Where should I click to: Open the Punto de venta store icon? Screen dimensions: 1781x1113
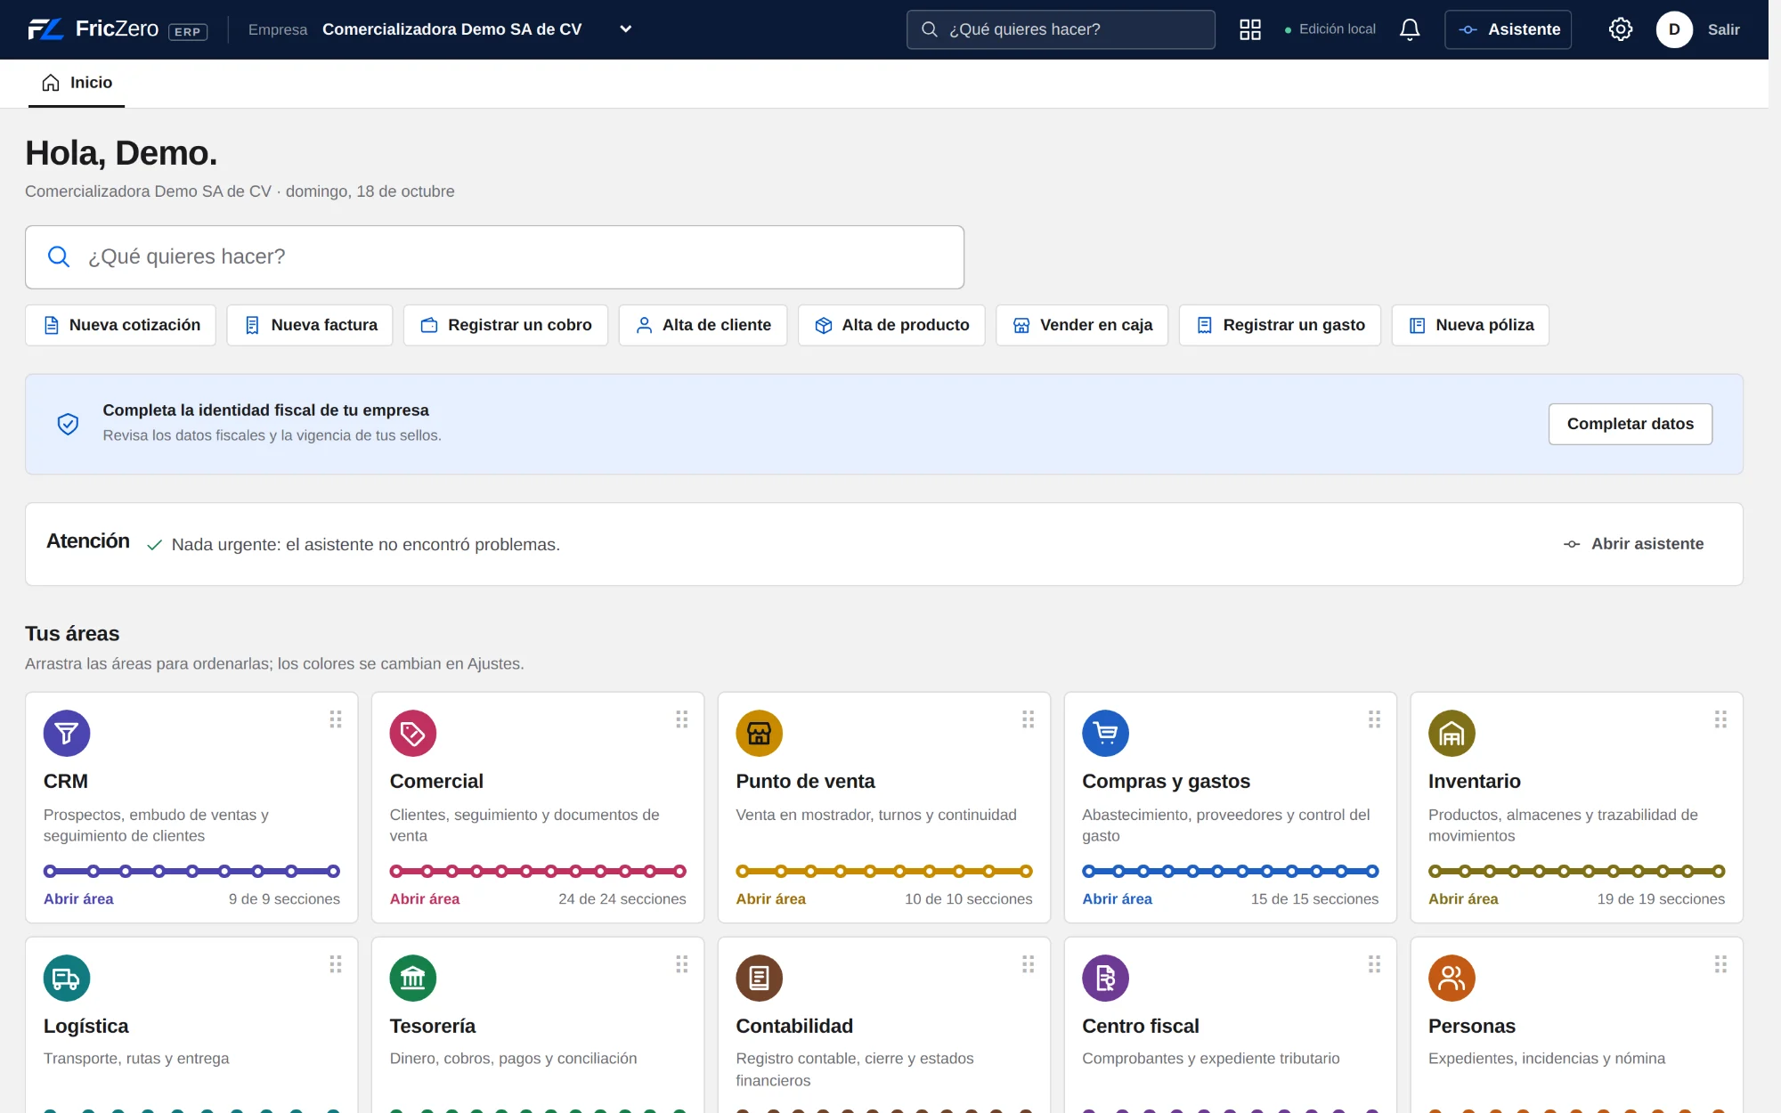click(760, 734)
